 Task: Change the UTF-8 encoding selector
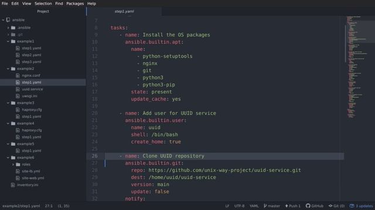239,206
